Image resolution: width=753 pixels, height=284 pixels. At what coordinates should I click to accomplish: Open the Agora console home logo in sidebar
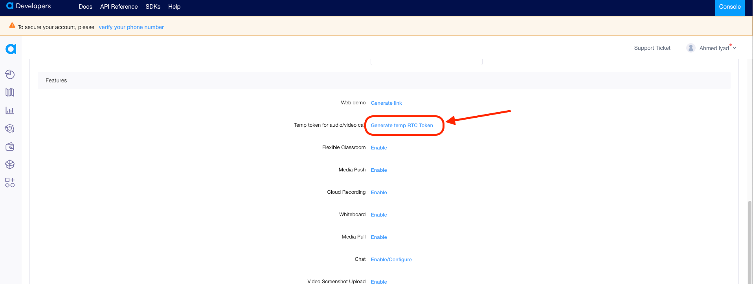11,49
